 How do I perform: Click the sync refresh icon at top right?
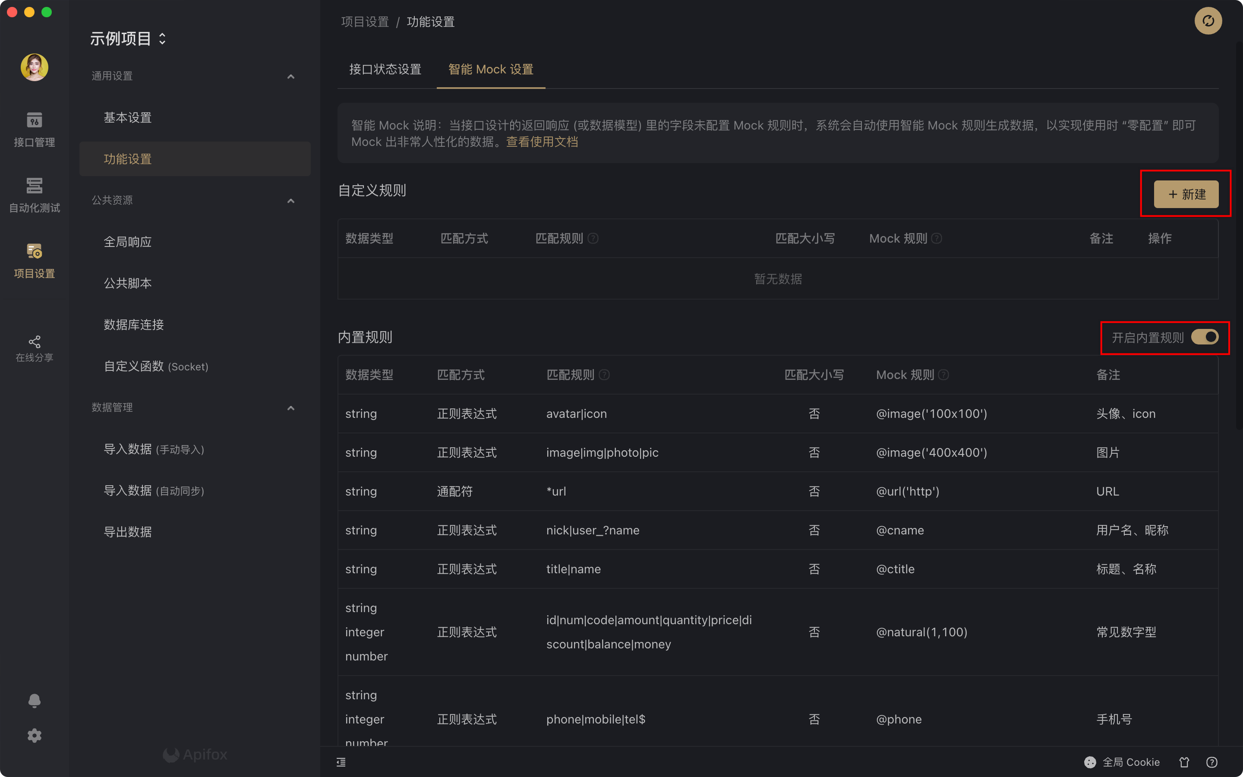[1208, 21]
